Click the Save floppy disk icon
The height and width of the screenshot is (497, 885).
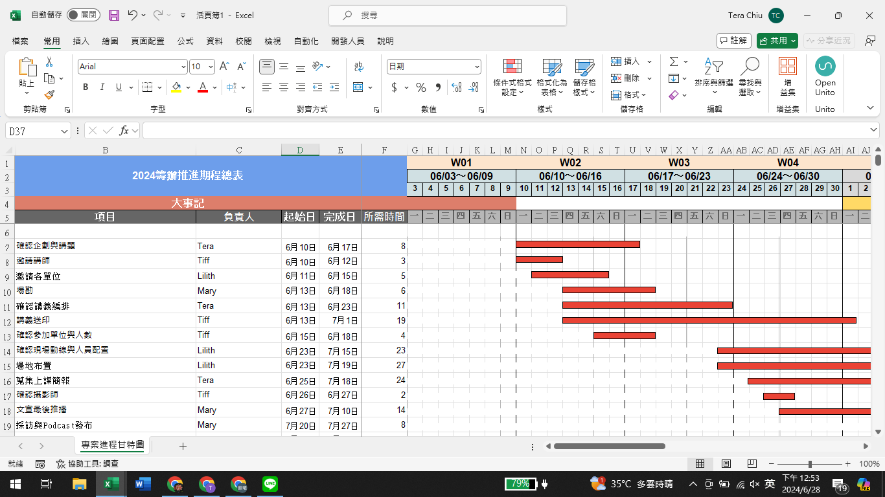pos(114,15)
